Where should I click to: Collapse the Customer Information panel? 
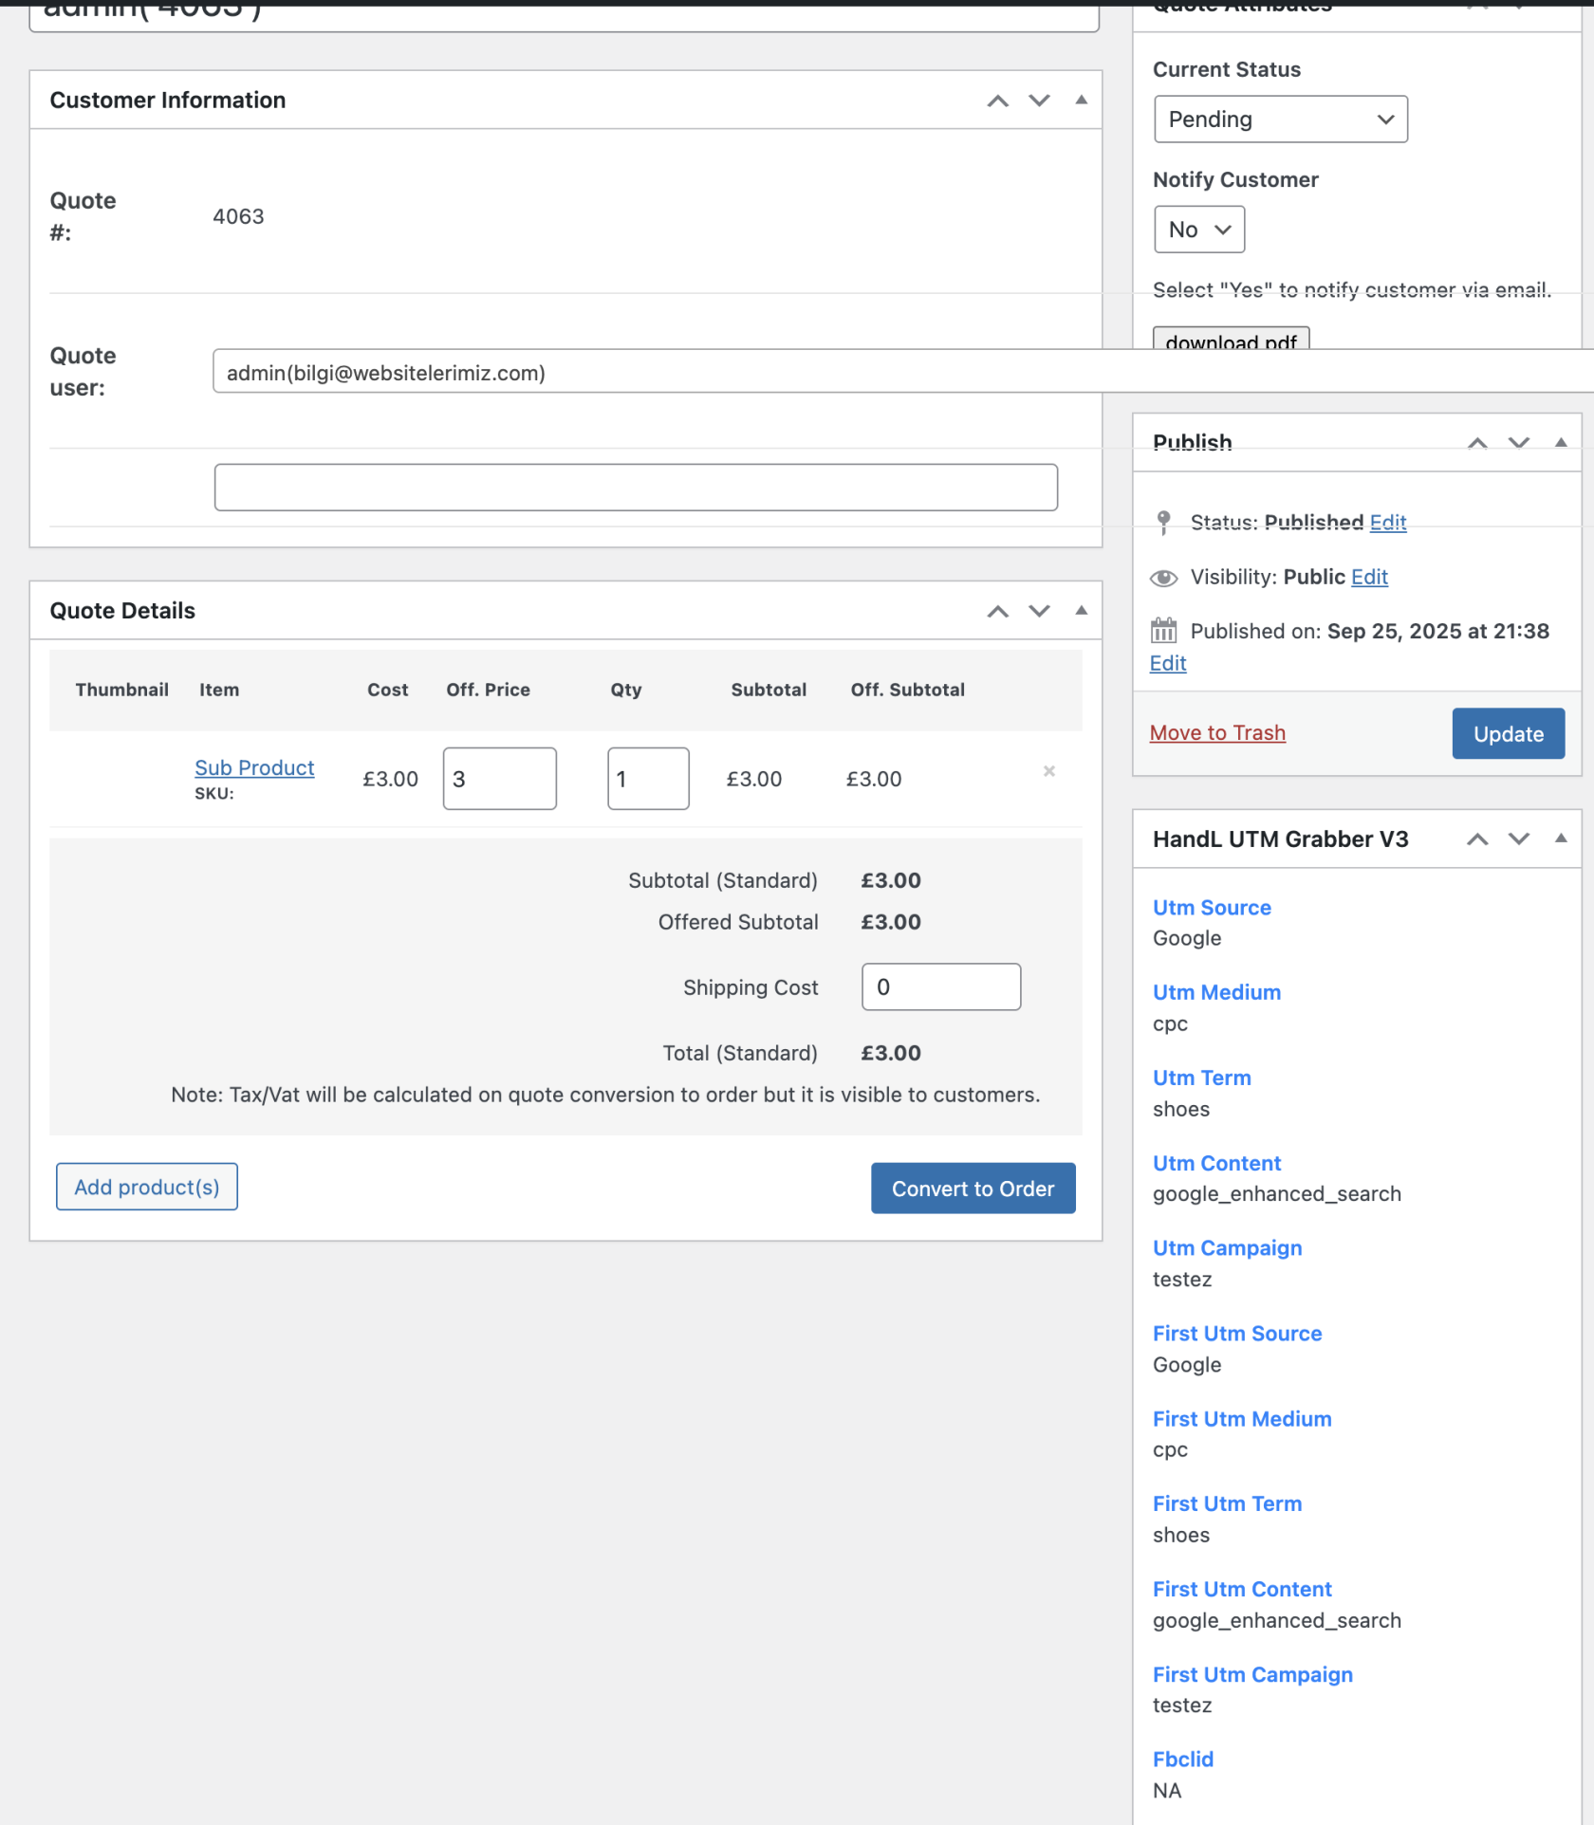pyautogui.click(x=1081, y=101)
